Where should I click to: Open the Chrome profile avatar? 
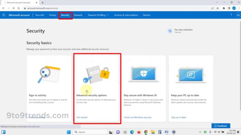click(x=234, y=8)
